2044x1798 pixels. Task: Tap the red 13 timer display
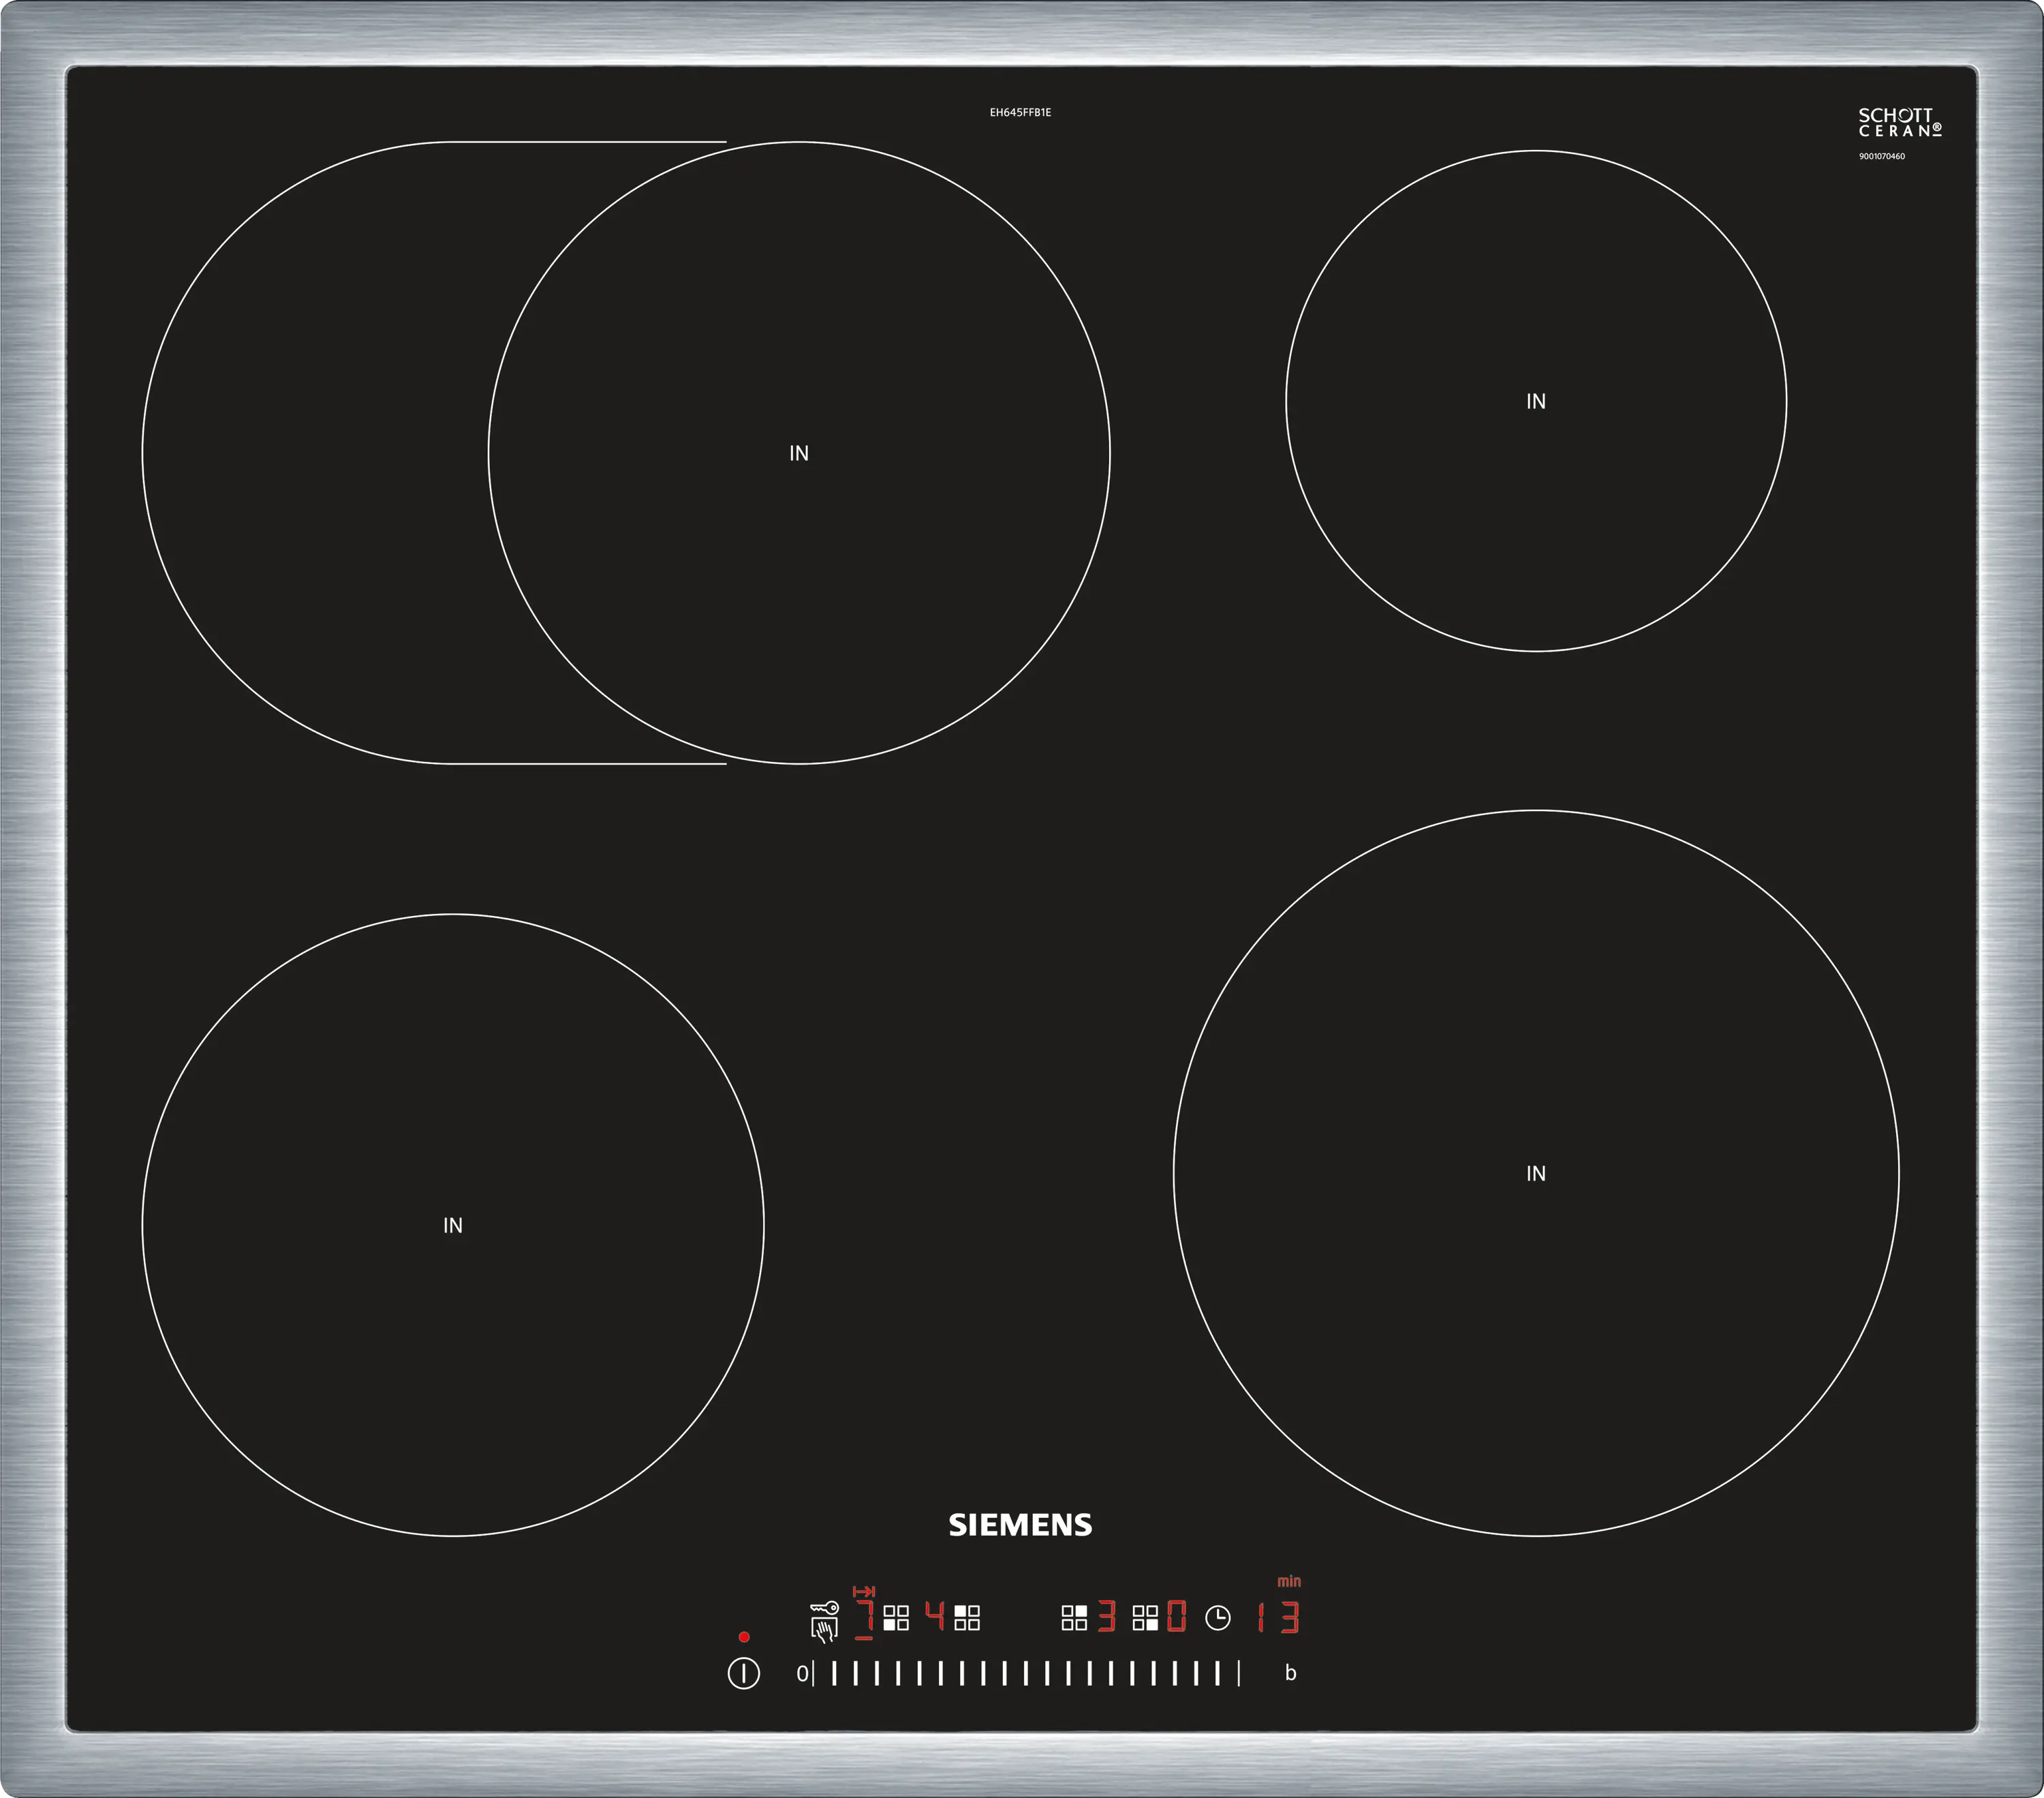[1279, 1618]
